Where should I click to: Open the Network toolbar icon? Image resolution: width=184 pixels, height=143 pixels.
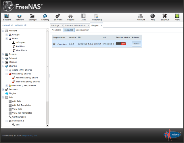point(20,17)
